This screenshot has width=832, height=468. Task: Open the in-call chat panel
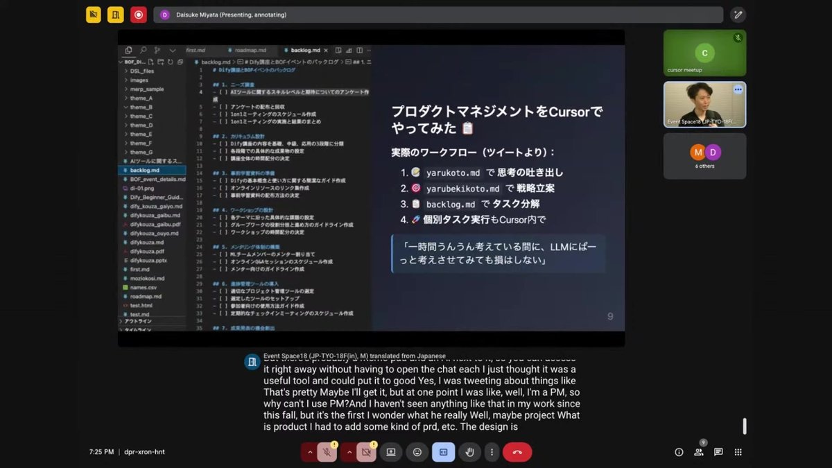tap(719, 452)
